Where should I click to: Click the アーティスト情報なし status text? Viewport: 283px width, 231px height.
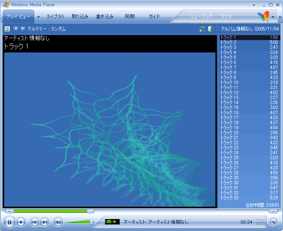click(156, 222)
